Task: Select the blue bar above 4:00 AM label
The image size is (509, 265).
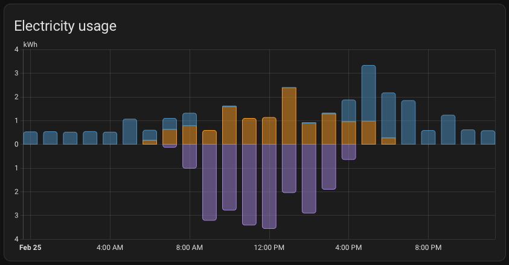Action: point(110,139)
